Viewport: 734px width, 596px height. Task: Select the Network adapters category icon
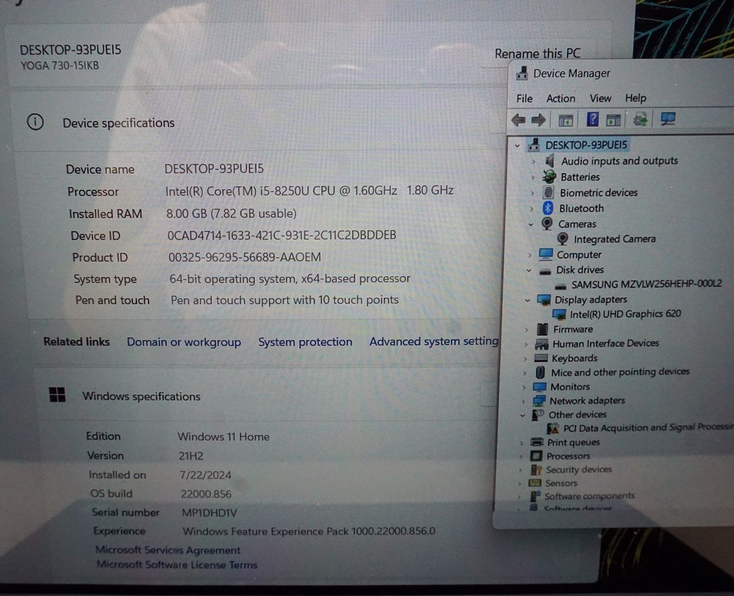(539, 401)
